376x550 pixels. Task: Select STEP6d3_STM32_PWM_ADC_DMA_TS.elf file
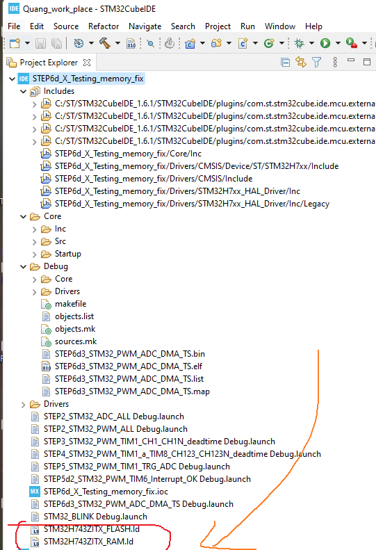129,366
